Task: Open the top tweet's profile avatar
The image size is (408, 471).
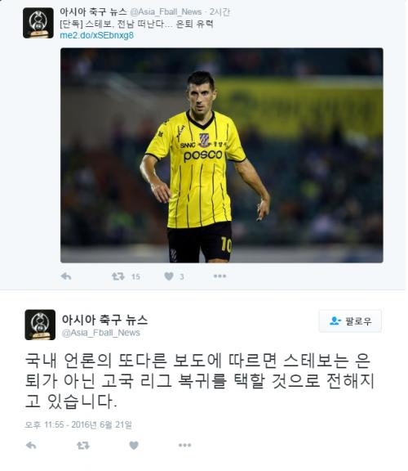Action: [38, 23]
